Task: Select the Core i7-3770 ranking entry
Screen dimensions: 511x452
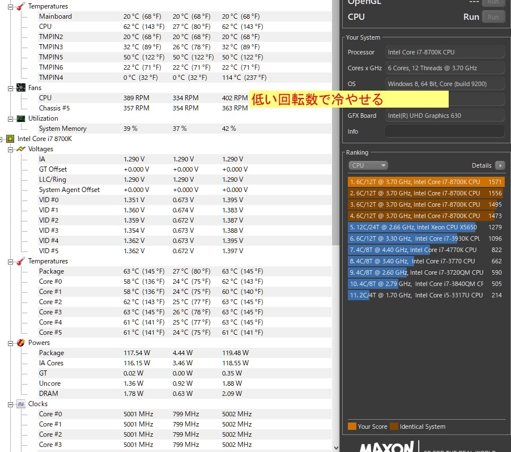Action: click(426, 261)
